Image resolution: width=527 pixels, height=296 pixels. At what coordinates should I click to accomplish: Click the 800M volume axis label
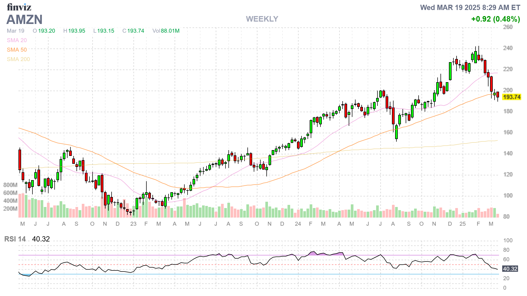click(x=10, y=185)
